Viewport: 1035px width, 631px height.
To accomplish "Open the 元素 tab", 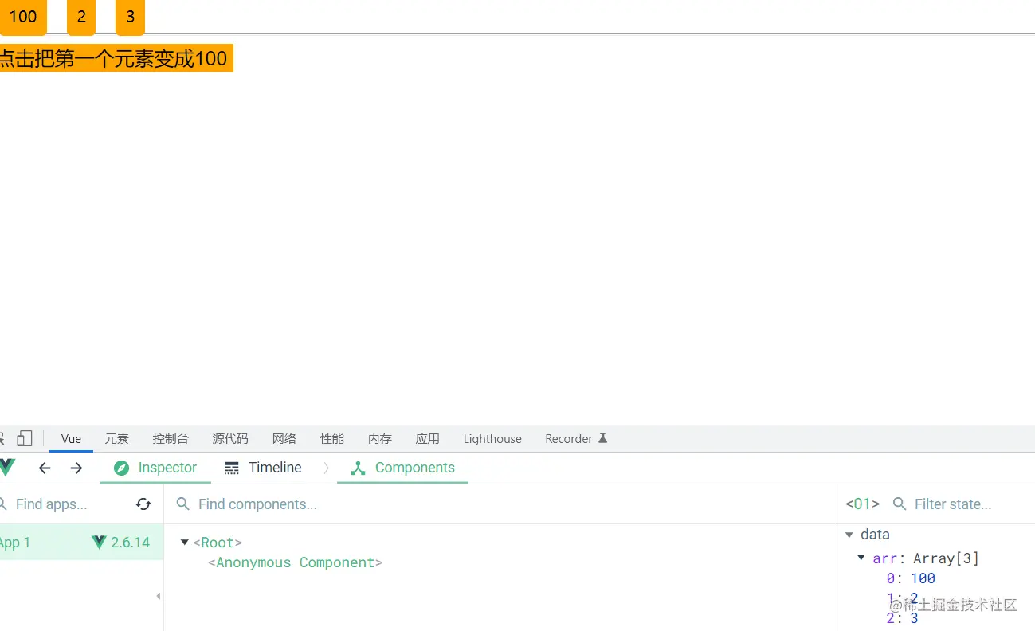I will 116,439.
